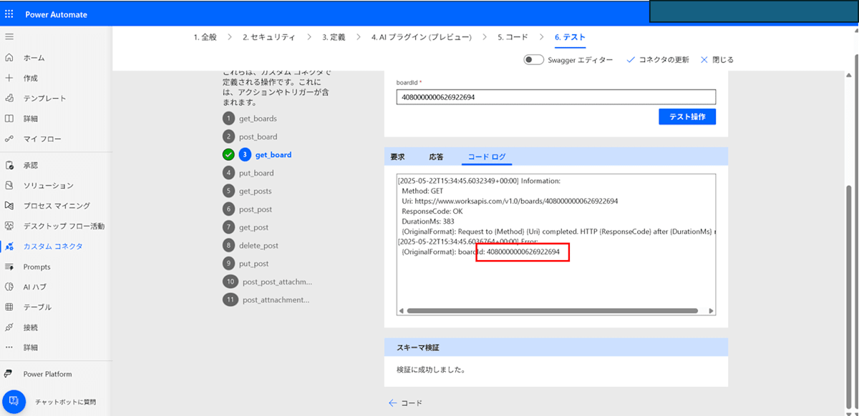Switch to the 応答 tab
The width and height of the screenshot is (859, 416).
coord(436,157)
